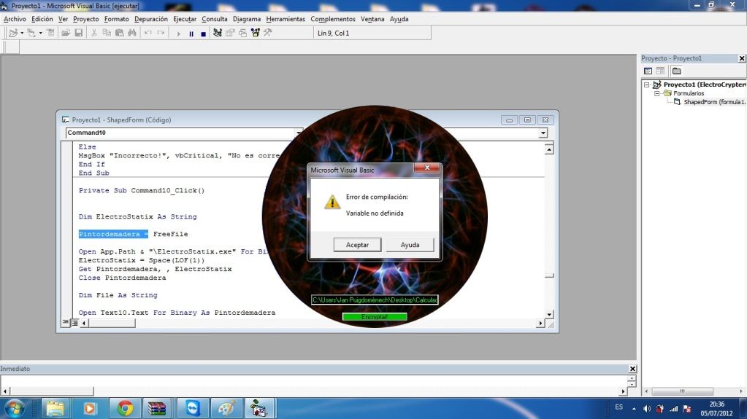The image size is (747, 419).
Task: Open the procedure dropdown in code window
Action: click(543, 133)
